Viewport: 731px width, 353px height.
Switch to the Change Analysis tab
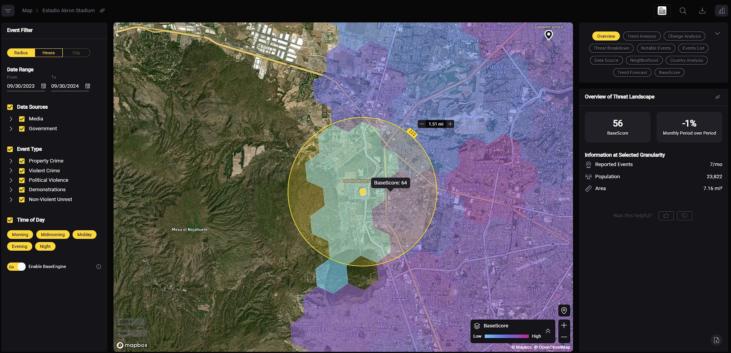pos(684,36)
